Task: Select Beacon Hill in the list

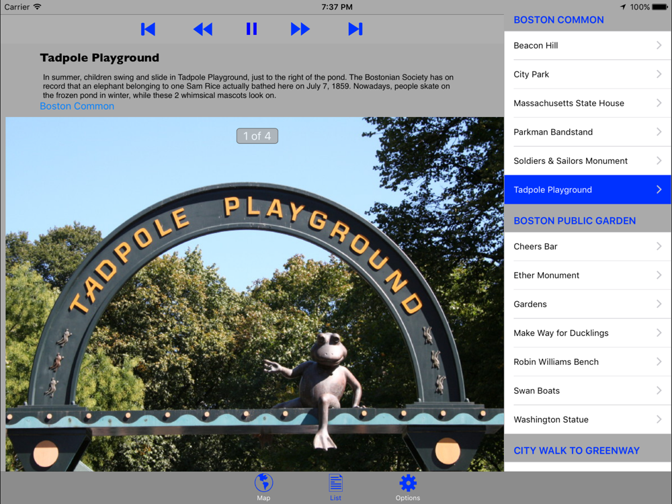Action: [588, 46]
